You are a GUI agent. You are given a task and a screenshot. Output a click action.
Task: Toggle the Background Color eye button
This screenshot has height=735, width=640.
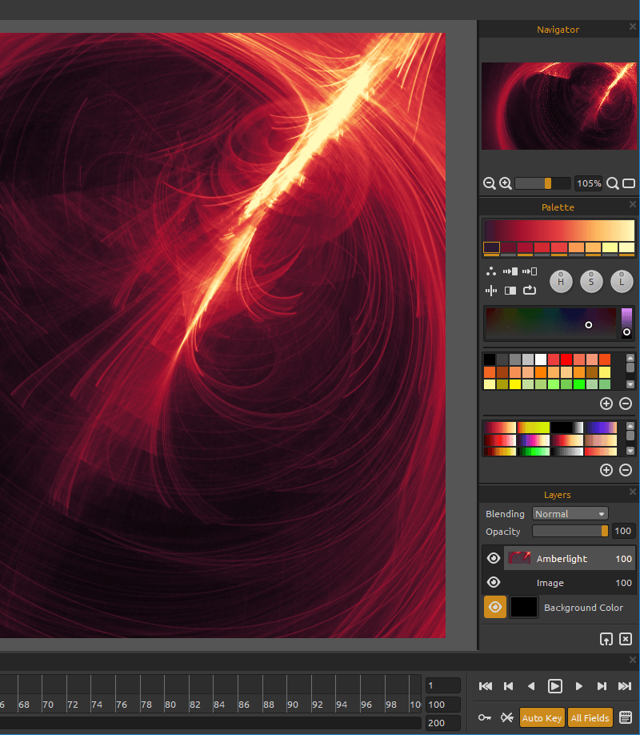click(495, 607)
